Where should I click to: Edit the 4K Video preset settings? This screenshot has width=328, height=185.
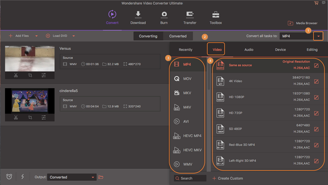(316, 81)
